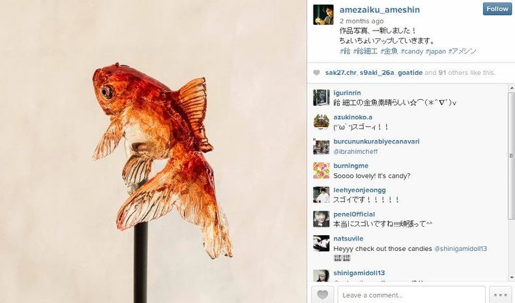This screenshot has height=303, width=515.
Task: Click natsuvile's avatar picture
Action: pos(321,243)
